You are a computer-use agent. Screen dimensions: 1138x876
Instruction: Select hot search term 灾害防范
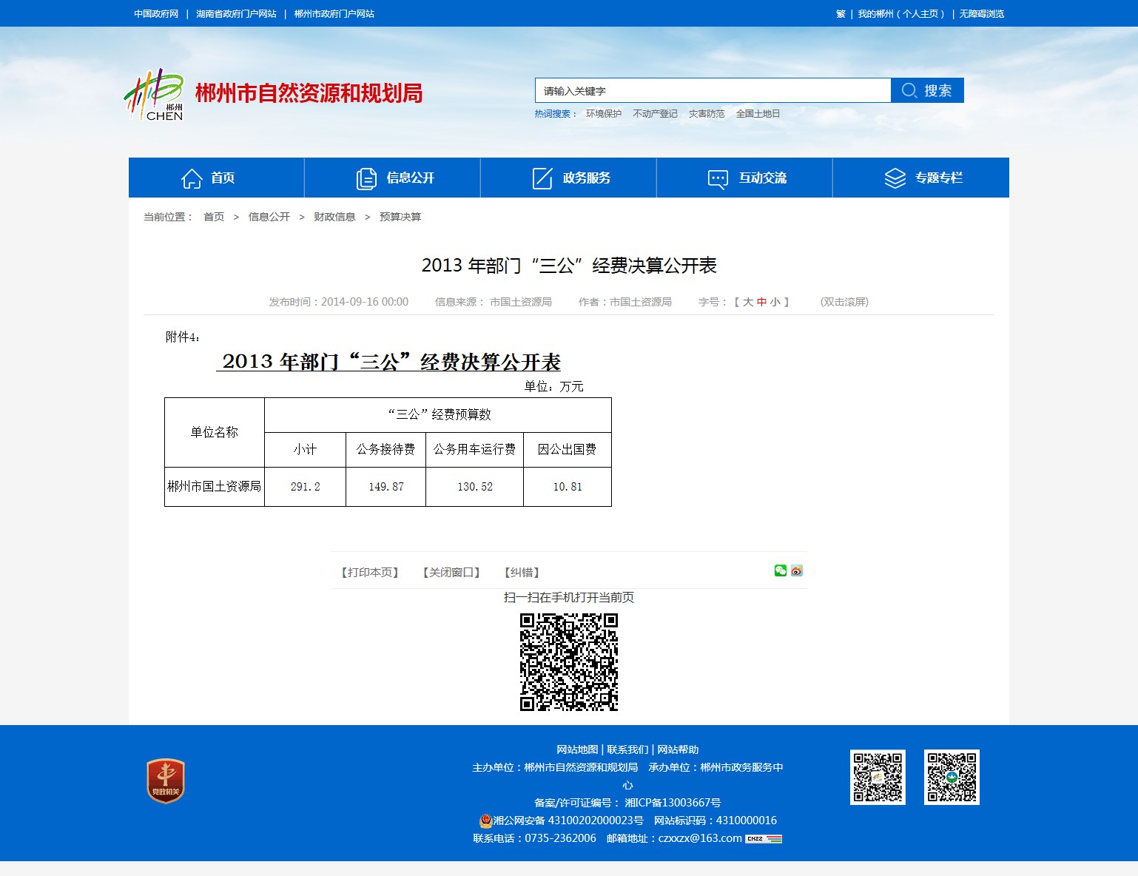pos(707,114)
